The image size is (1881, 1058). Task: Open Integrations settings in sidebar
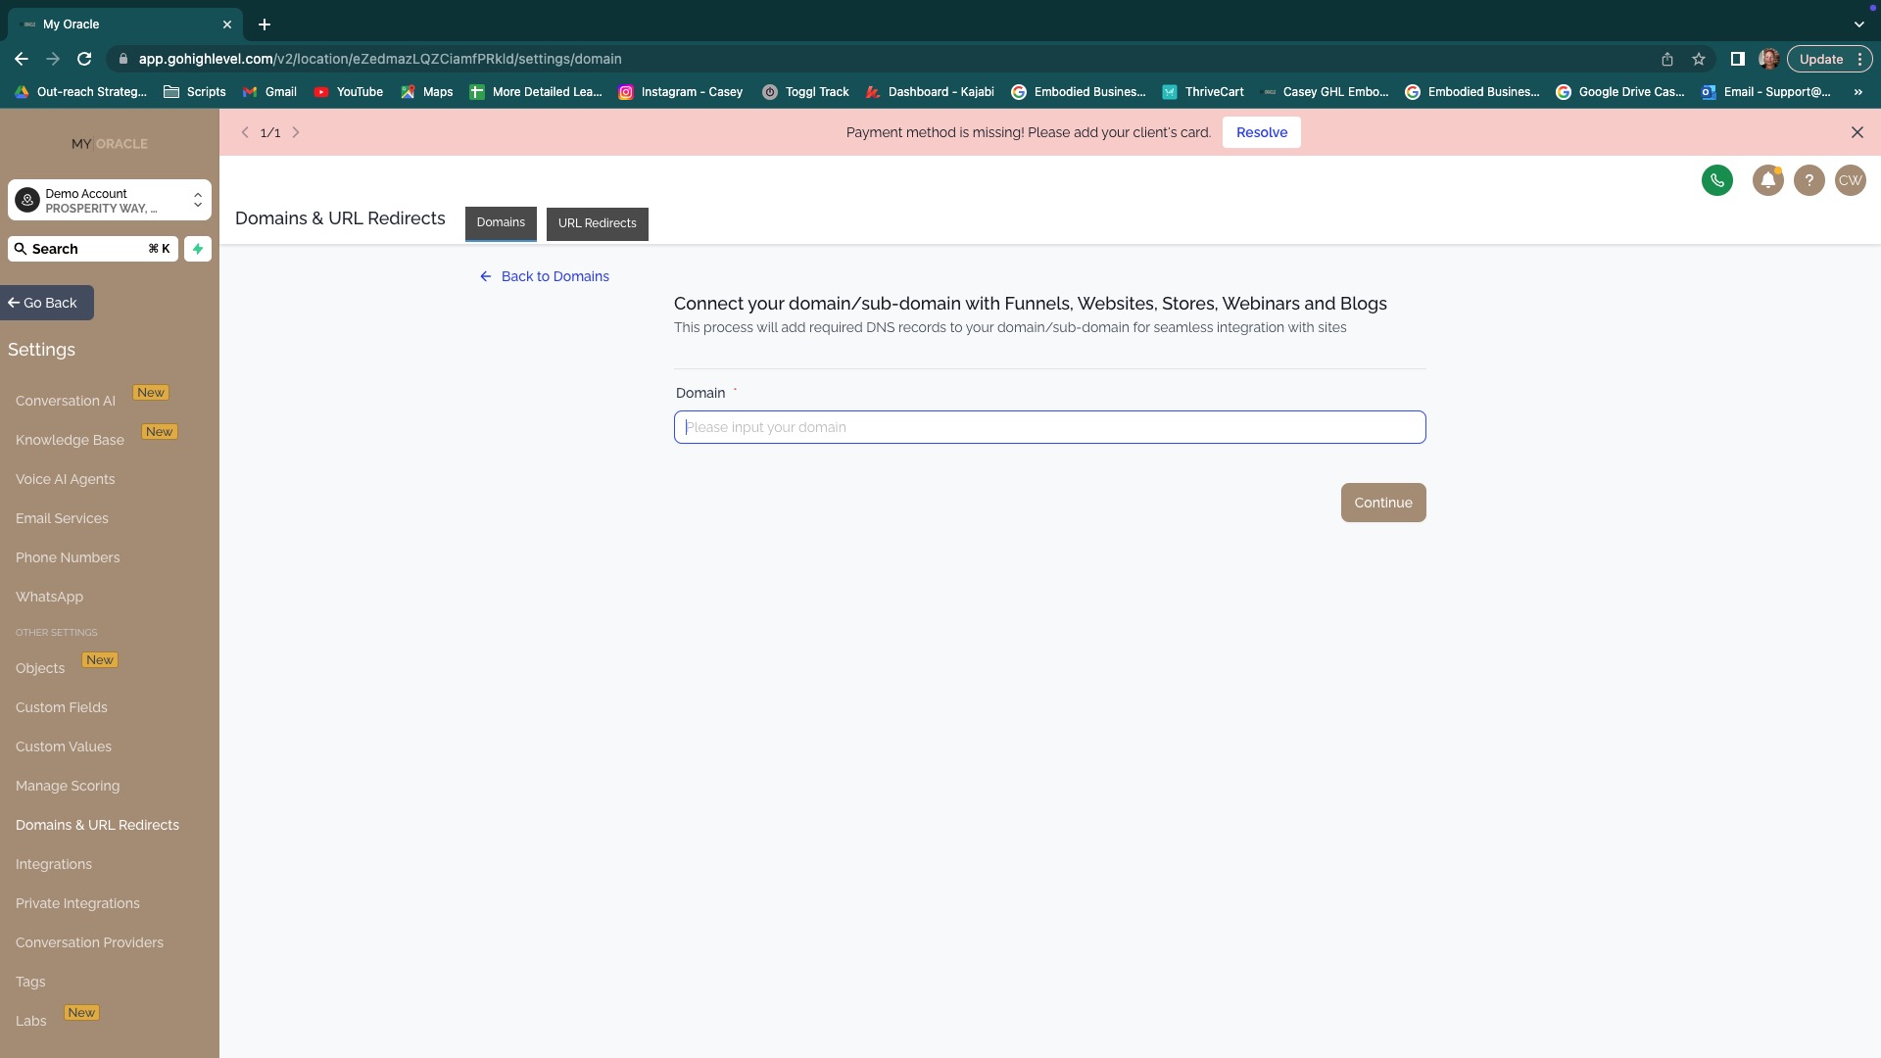coord(54,864)
